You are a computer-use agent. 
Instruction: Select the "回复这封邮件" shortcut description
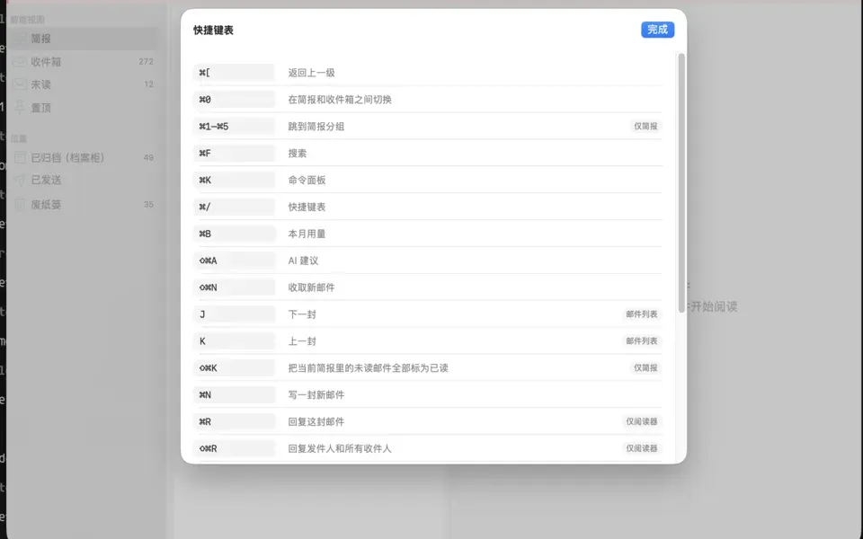click(316, 422)
